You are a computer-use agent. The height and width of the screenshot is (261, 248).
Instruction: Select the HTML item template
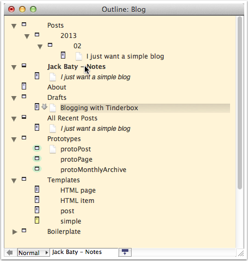(77, 201)
